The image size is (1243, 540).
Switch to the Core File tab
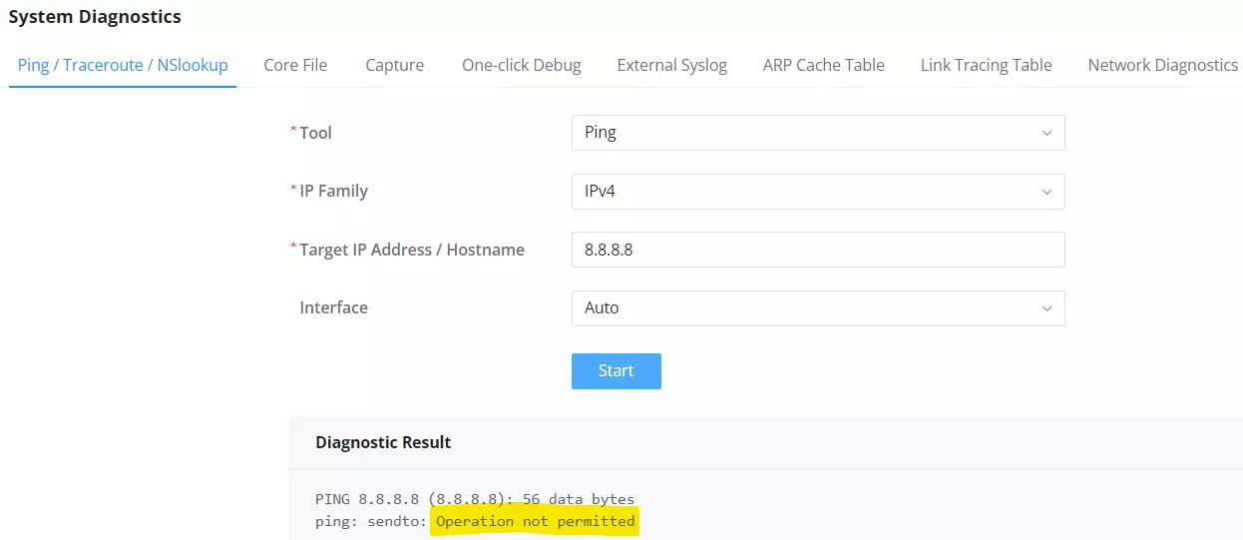click(x=295, y=65)
